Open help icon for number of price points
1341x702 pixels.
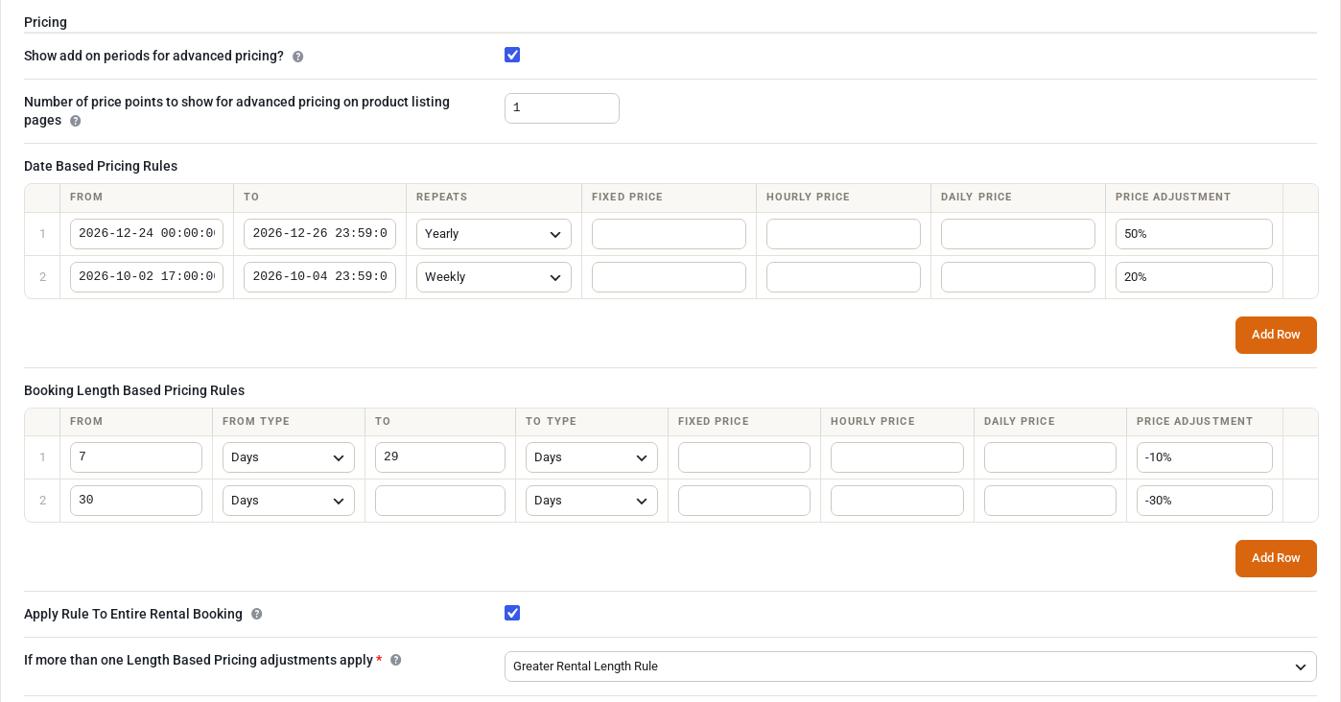coord(75,121)
